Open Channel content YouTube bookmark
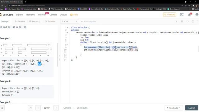The image size is (199, 112). click(144, 9)
